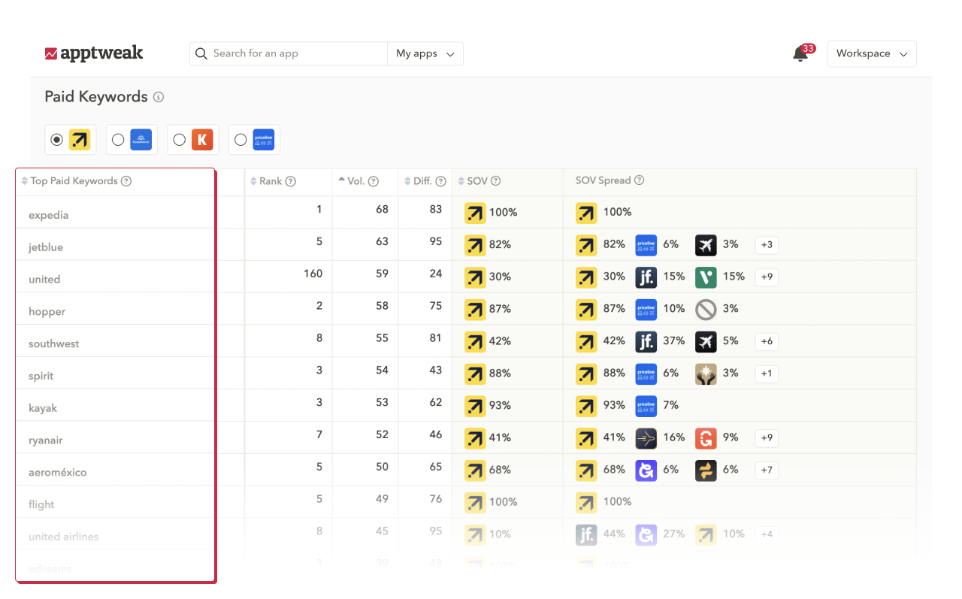Click the blocked-circle icon in the hopper row
The width and height of the screenshot is (962, 599).
(706, 310)
